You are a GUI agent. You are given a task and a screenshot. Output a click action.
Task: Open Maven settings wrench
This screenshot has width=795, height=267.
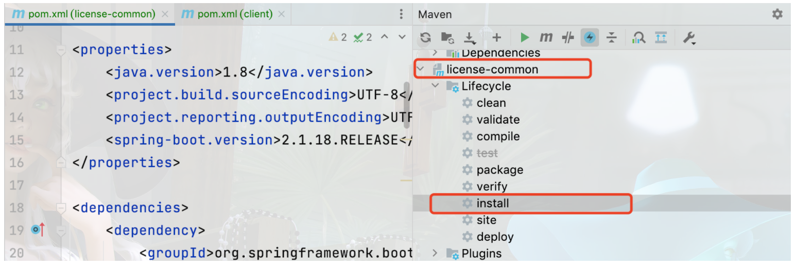[x=689, y=37]
